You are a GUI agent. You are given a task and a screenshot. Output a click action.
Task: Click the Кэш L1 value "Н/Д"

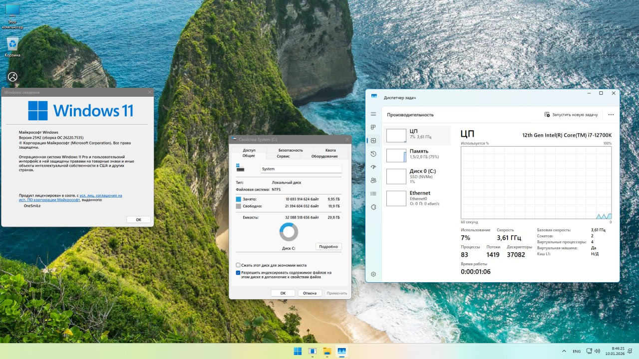(595, 254)
